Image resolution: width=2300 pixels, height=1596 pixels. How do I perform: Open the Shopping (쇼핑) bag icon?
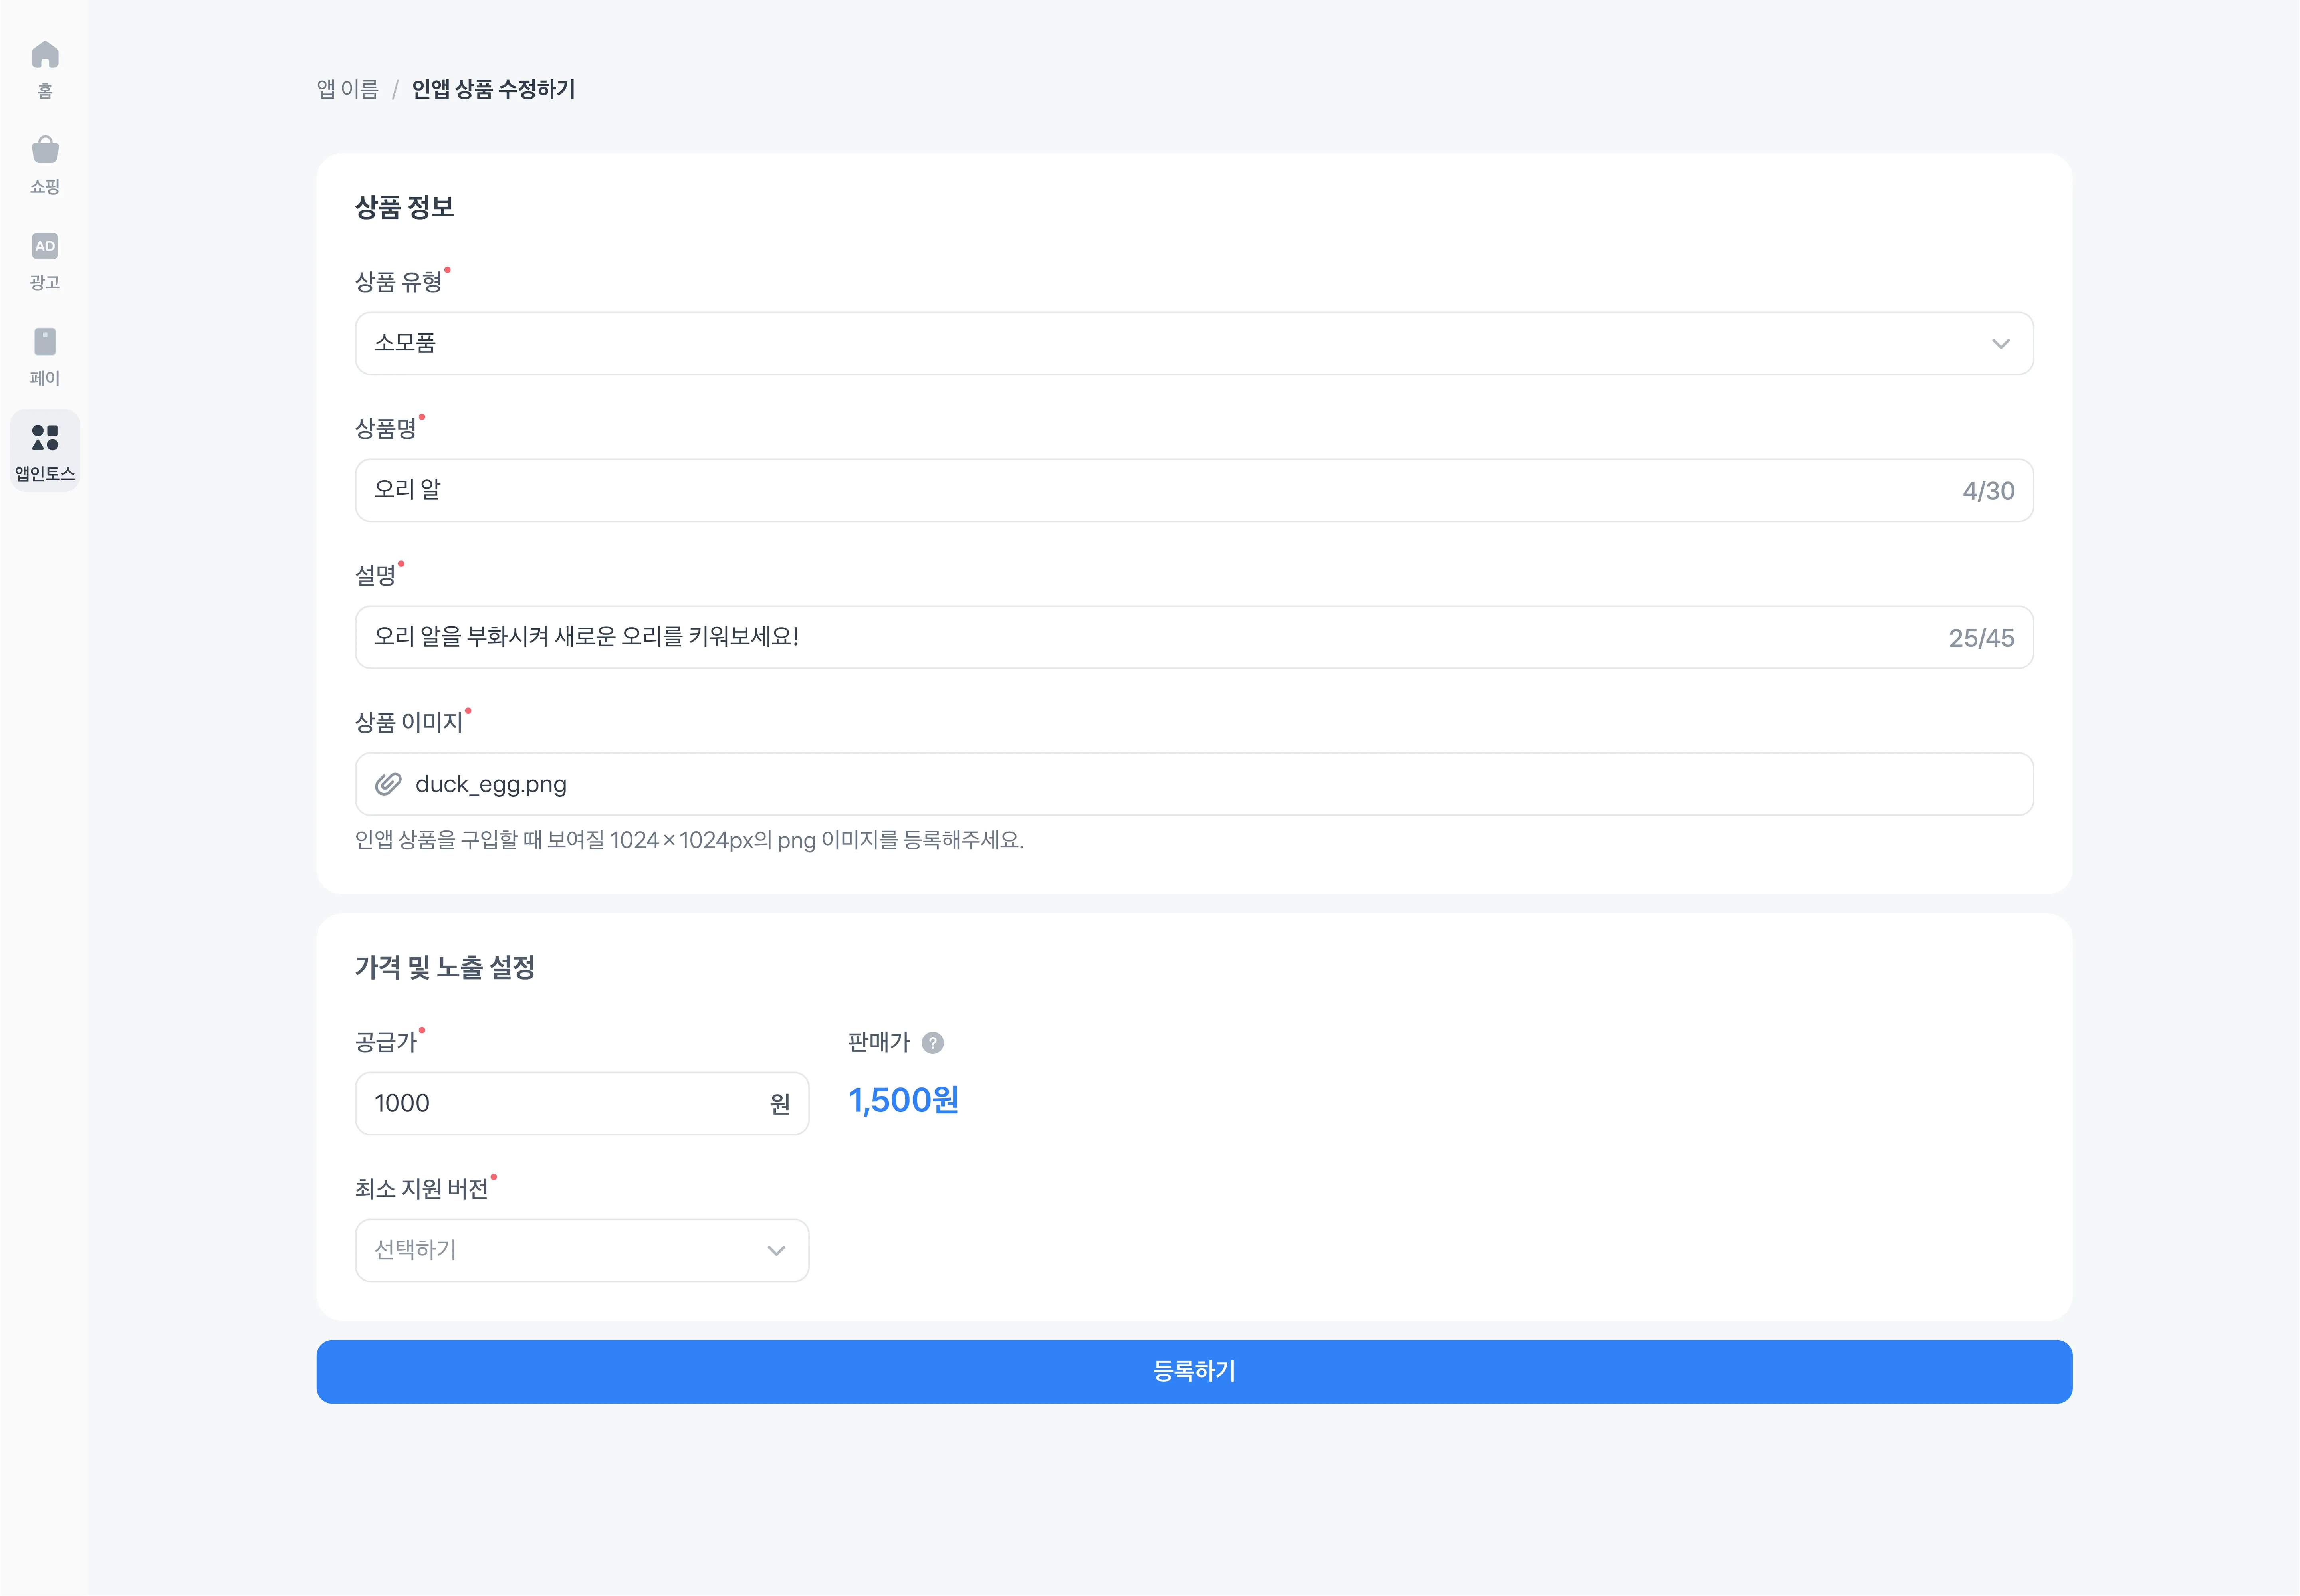pyautogui.click(x=45, y=150)
